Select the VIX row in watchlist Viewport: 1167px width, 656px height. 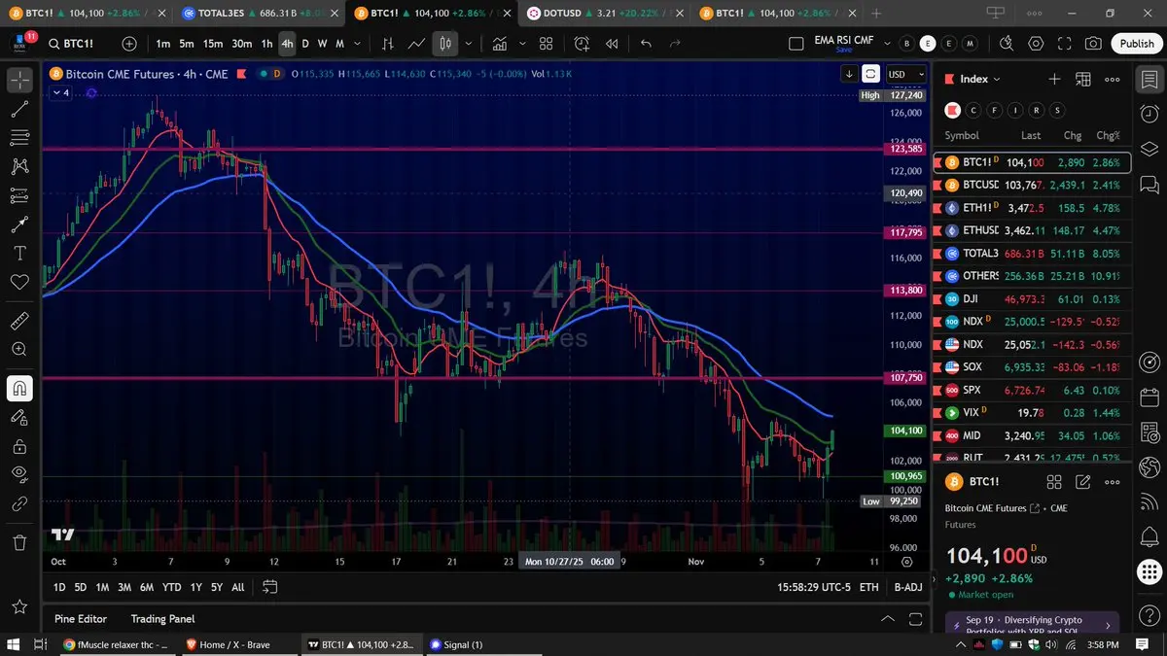click(1032, 413)
